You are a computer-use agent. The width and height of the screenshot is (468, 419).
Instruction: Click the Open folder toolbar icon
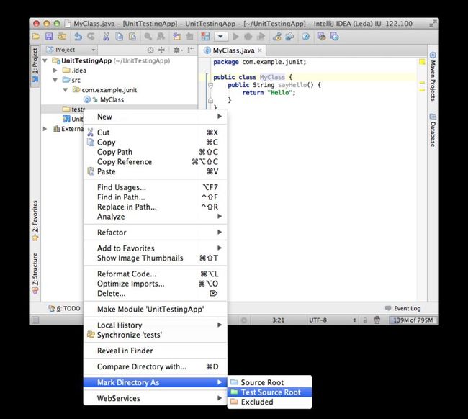pyautogui.click(x=36, y=37)
